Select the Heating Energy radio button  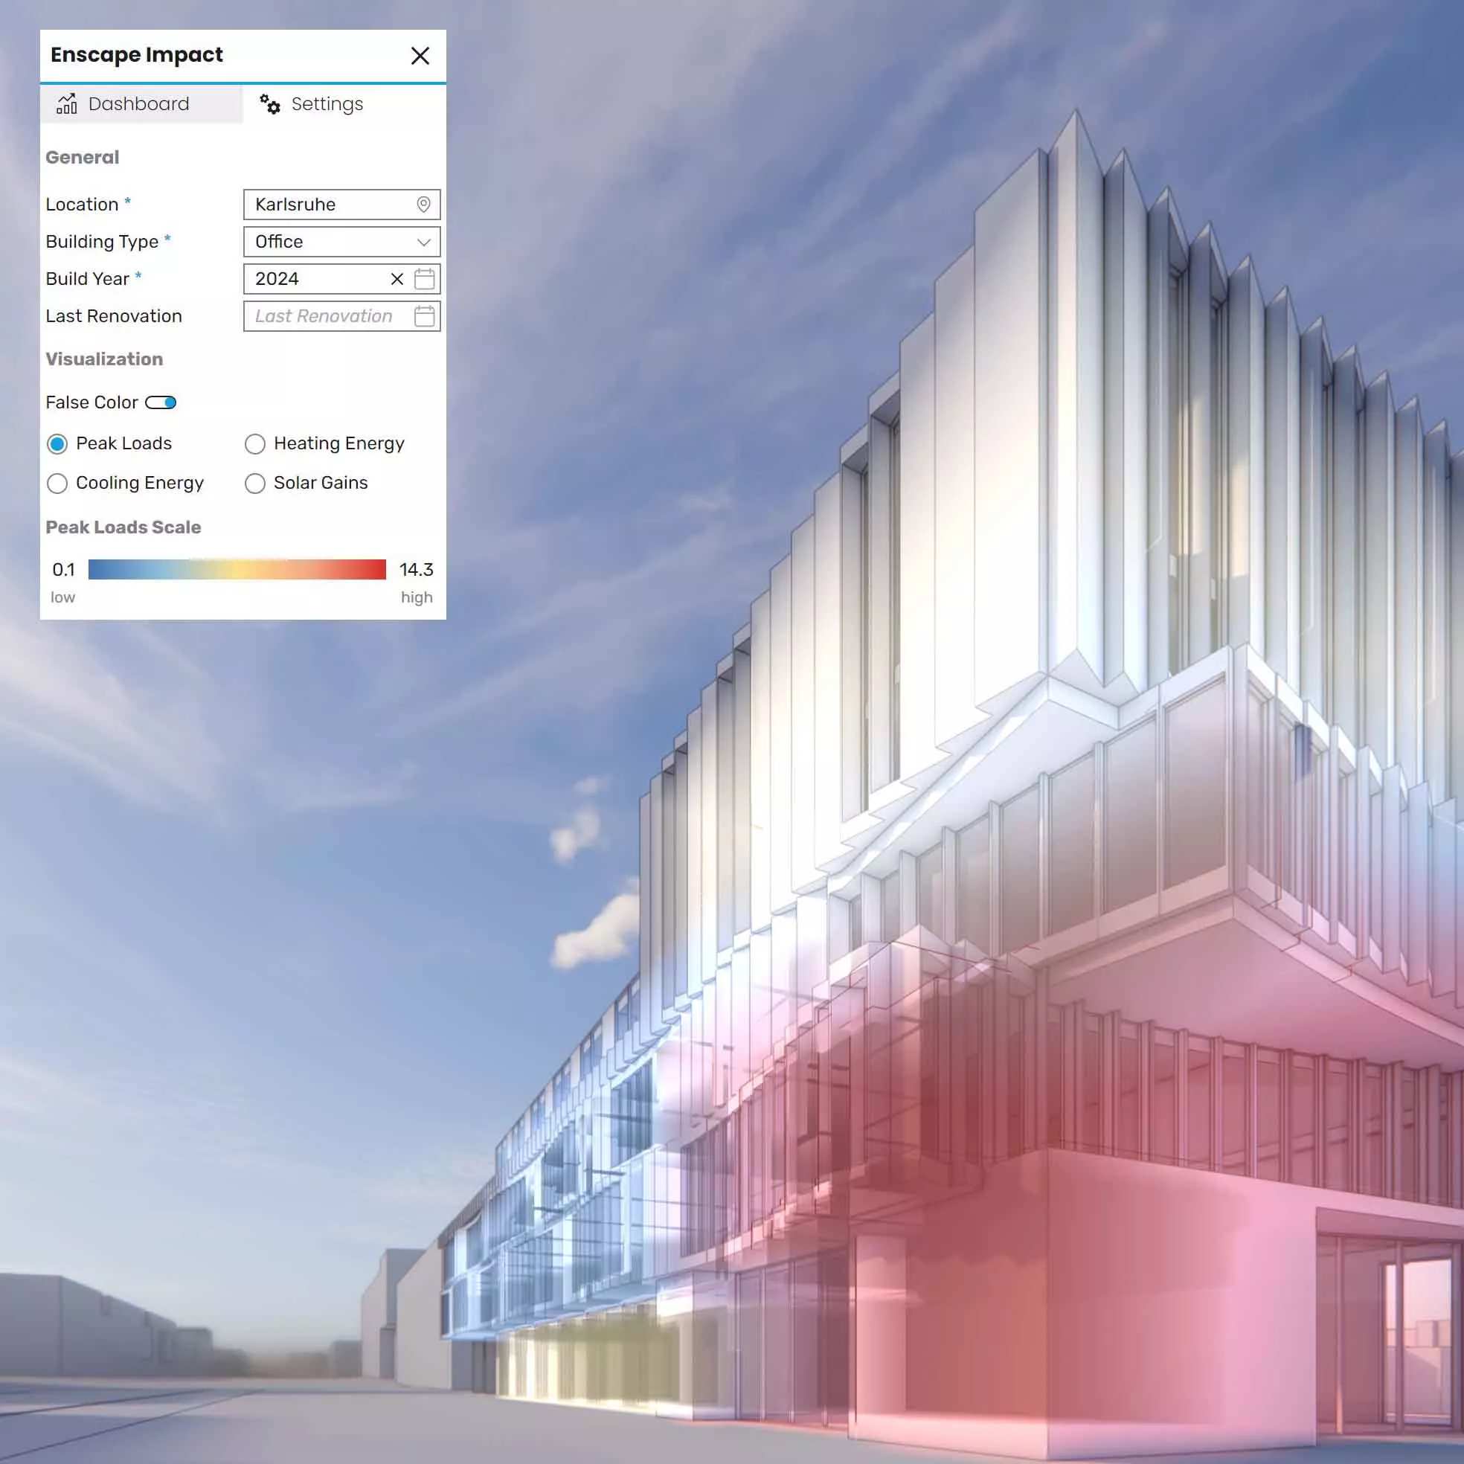(254, 444)
